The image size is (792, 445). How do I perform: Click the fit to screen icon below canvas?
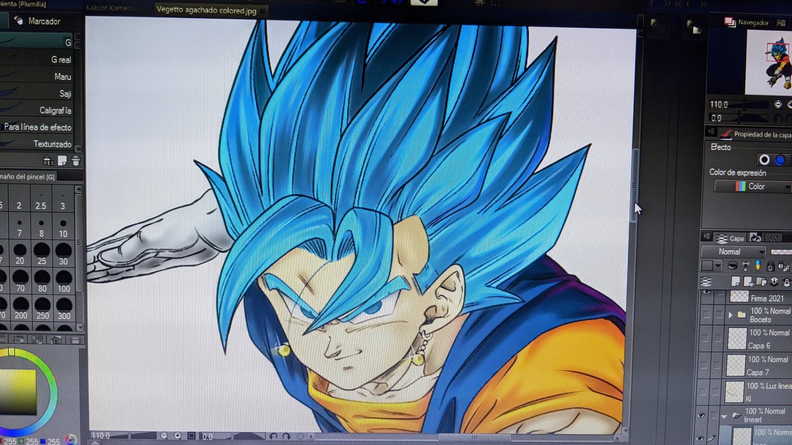point(191,436)
